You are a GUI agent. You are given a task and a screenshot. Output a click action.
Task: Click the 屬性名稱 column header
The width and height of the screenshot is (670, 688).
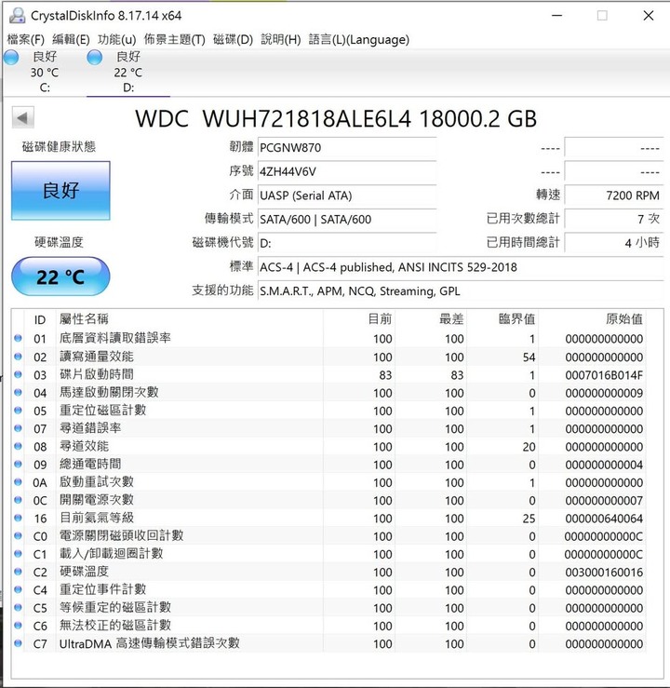[x=190, y=319]
